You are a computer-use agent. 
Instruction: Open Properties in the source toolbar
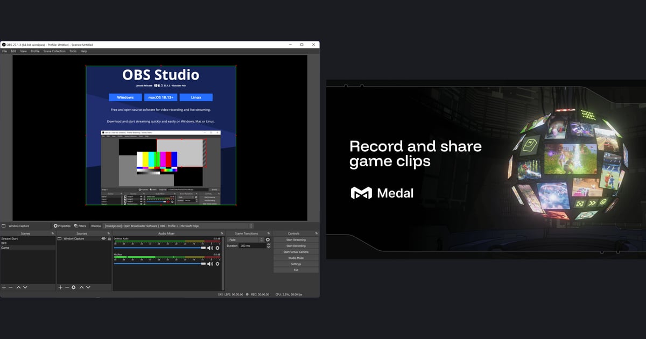point(62,226)
